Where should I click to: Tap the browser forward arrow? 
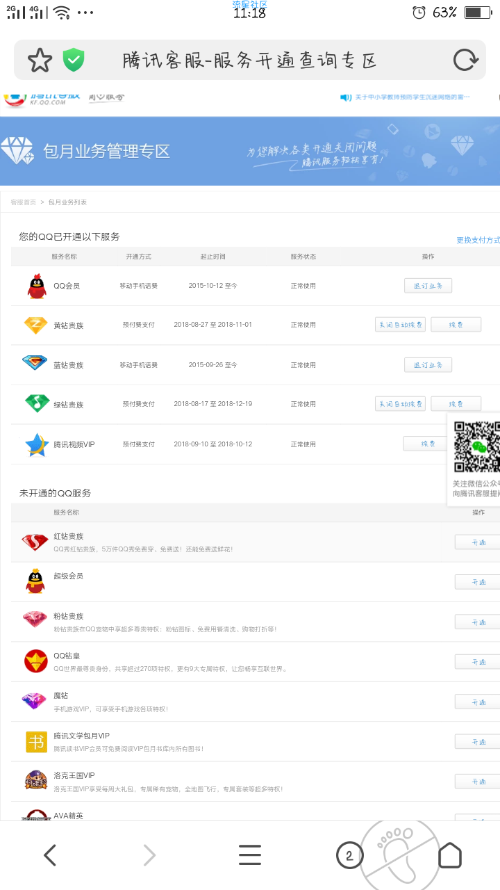click(x=149, y=855)
